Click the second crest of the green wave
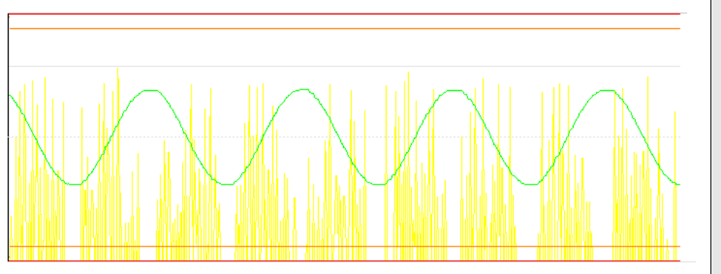This screenshot has height=274, width=721. coord(303,89)
